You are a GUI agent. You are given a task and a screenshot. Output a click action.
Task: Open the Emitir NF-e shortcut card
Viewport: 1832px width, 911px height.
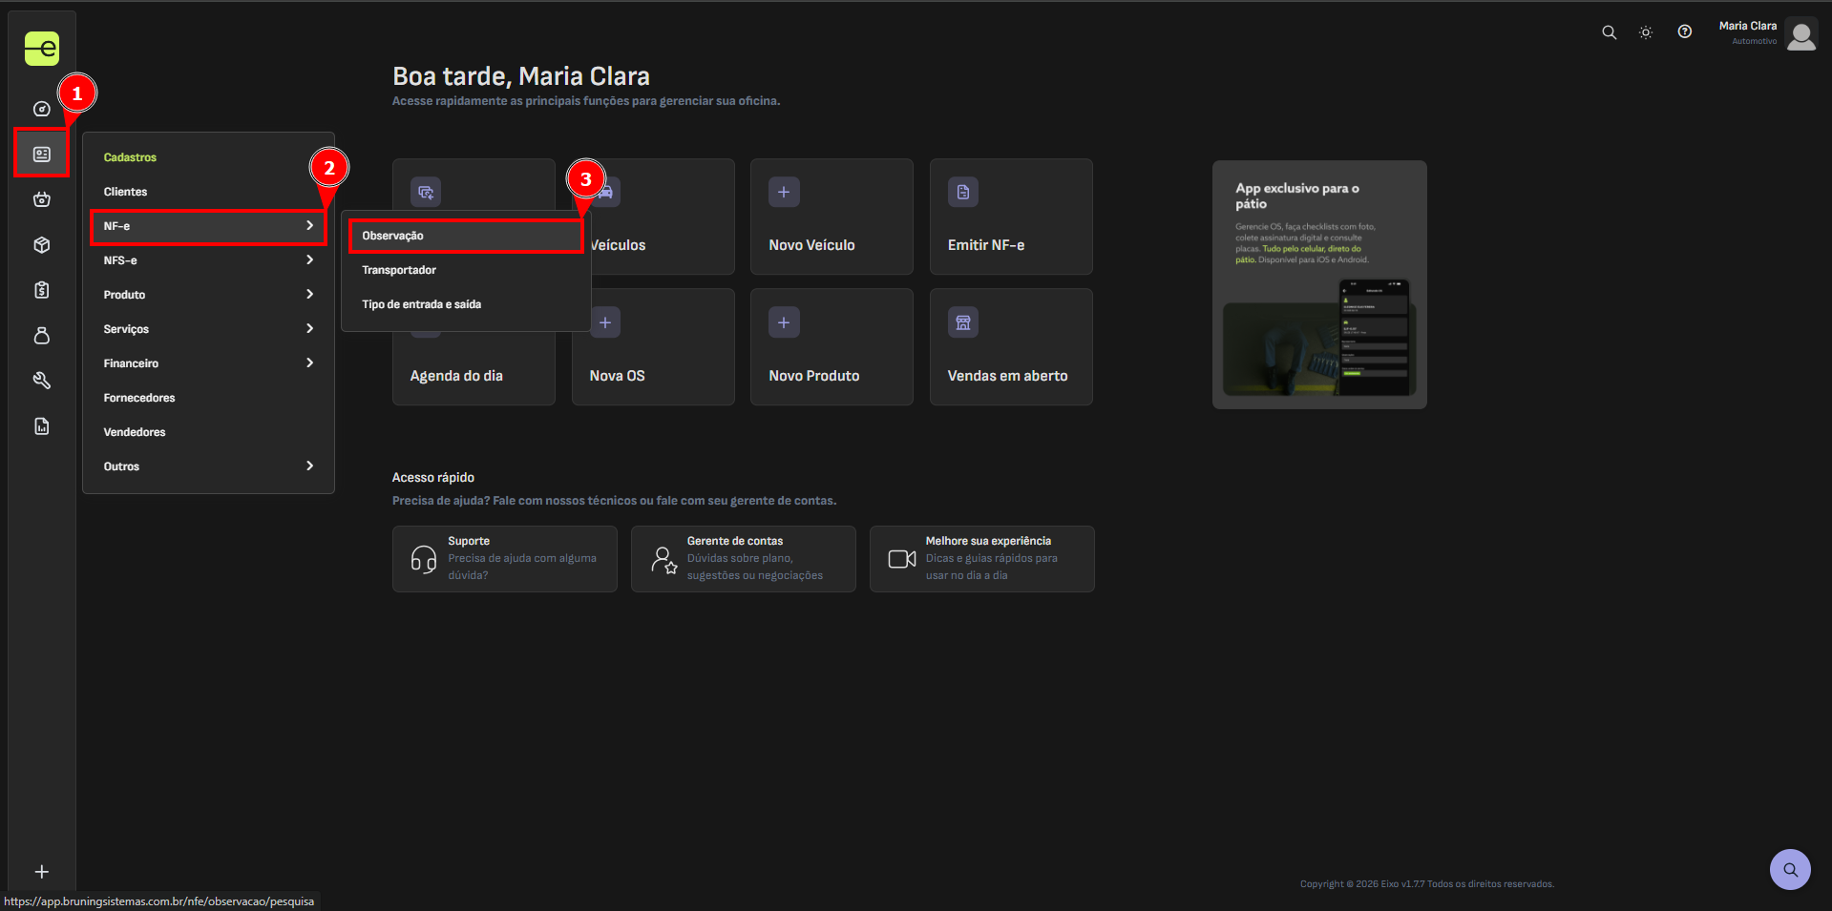(1010, 217)
